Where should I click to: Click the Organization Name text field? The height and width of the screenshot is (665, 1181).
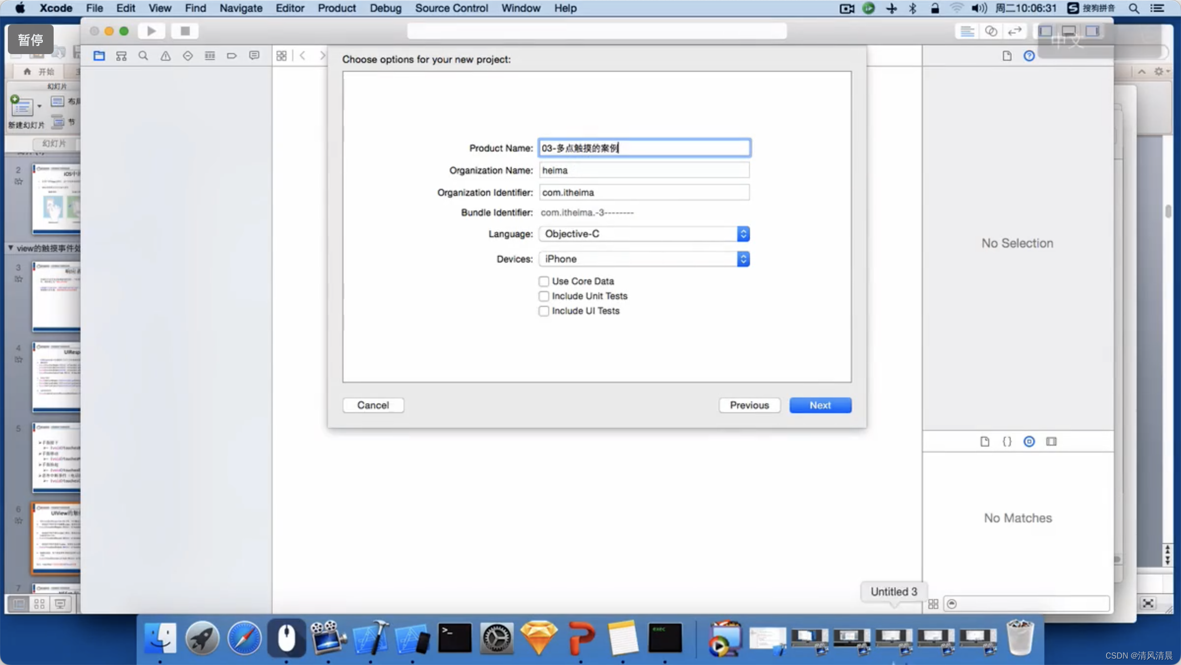point(644,170)
